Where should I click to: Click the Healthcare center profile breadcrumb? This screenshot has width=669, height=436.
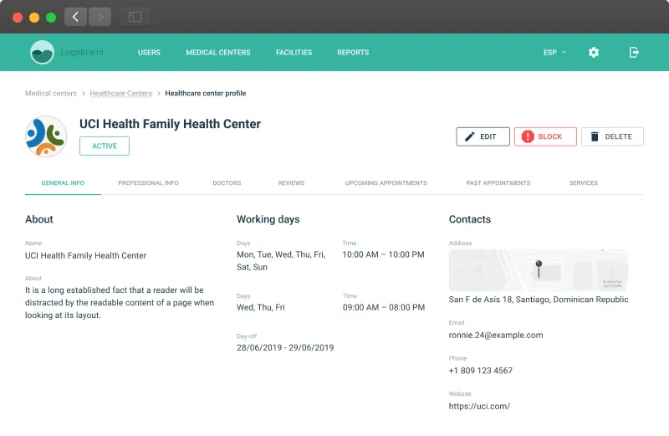click(206, 93)
